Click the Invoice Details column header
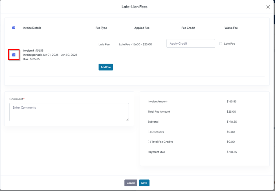 pyautogui.click(x=32, y=28)
